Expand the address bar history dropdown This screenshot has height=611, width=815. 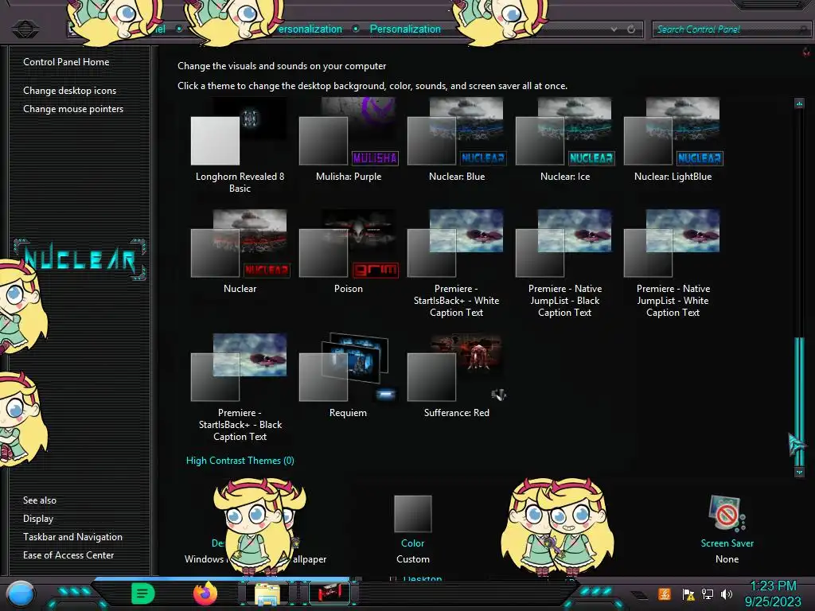[x=614, y=29]
